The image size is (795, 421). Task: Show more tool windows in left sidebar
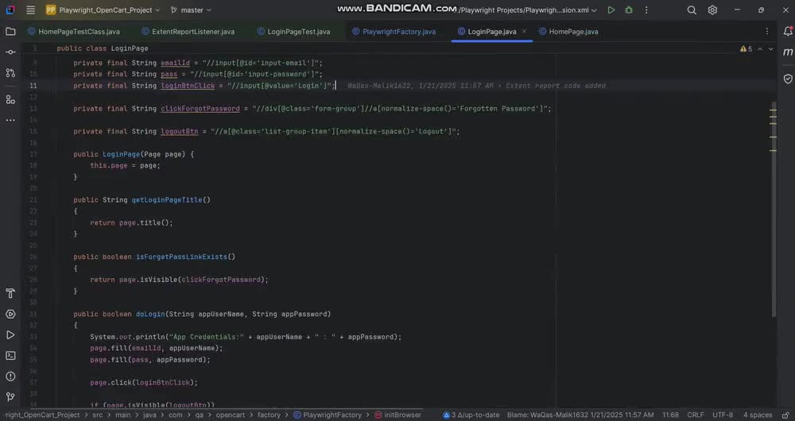[10, 120]
